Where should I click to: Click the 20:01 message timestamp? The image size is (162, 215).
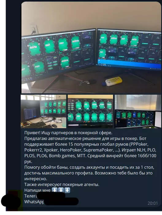pos(152,203)
